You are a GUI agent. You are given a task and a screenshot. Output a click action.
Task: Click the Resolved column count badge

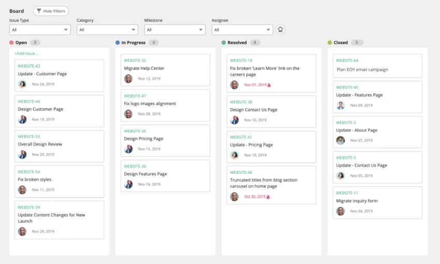(255, 42)
